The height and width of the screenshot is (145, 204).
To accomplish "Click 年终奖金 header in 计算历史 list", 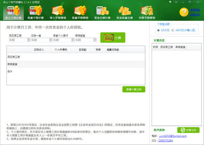I will pyautogui.click(x=180, y=47).
